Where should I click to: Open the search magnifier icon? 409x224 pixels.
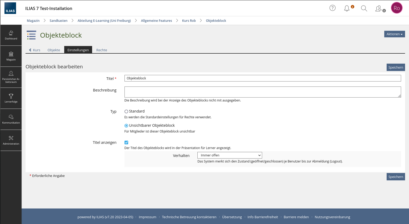click(x=364, y=8)
